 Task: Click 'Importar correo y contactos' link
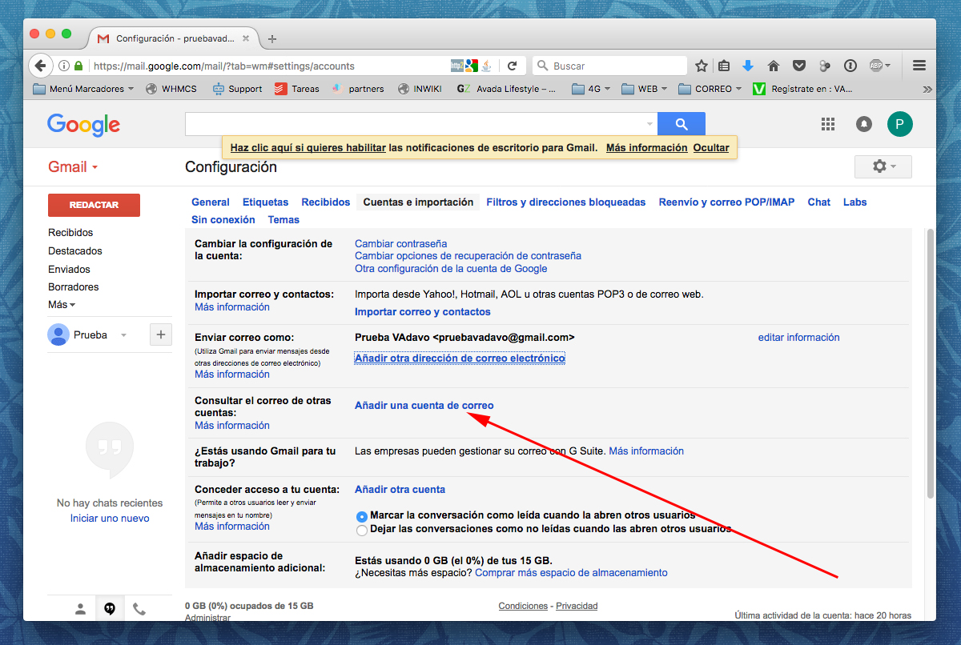[x=423, y=312]
